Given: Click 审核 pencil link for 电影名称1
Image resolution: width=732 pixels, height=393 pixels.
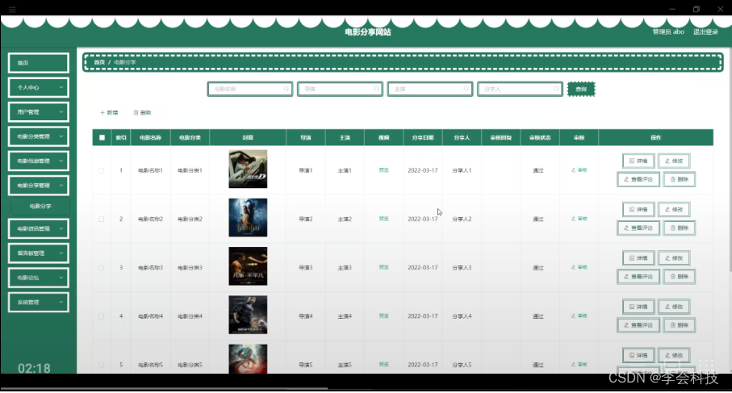Looking at the screenshot, I should tap(579, 170).
